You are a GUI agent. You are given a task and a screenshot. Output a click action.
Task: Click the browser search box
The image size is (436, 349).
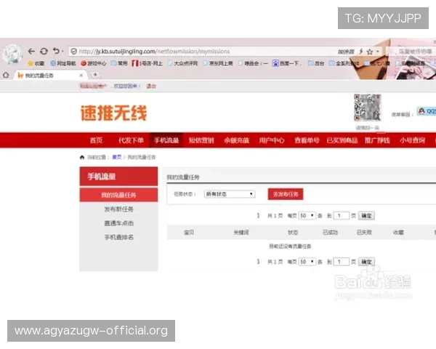click(x=411, y=52)
